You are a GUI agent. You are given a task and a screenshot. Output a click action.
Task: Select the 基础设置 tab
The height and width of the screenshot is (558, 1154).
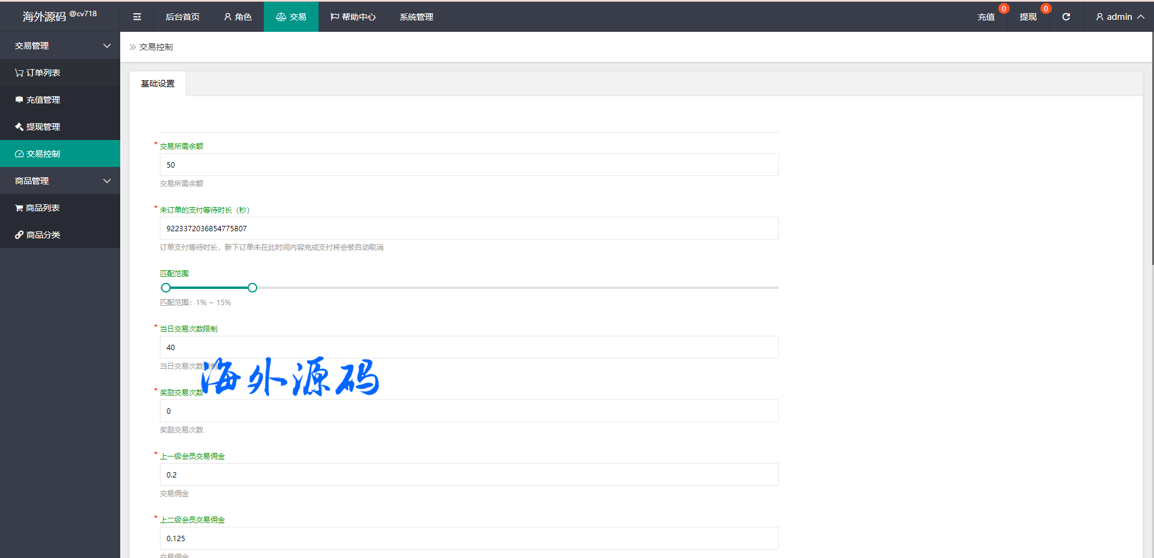click(x=157, y=83)
